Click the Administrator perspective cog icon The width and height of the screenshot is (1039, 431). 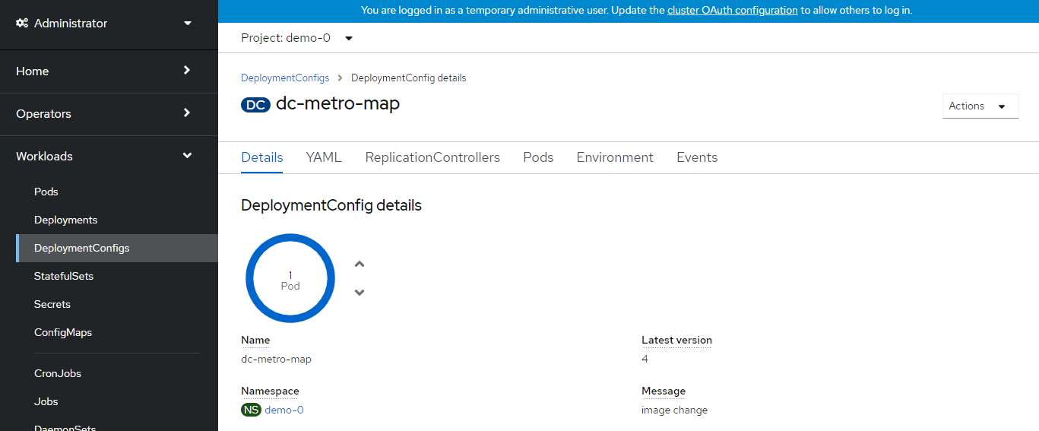[x=23, y=24]
